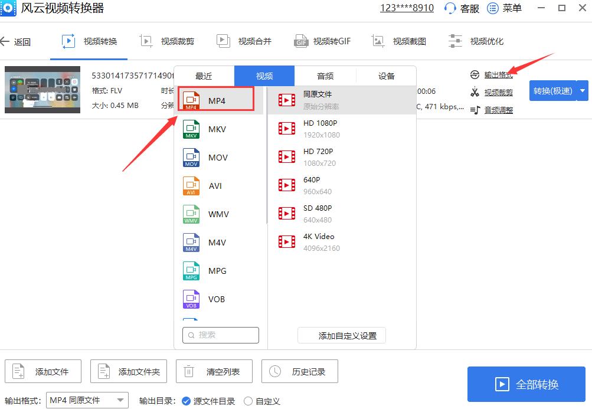592x409 pixels.
Task: Switch to the 音频 format tab
Action: pos(325,76)
